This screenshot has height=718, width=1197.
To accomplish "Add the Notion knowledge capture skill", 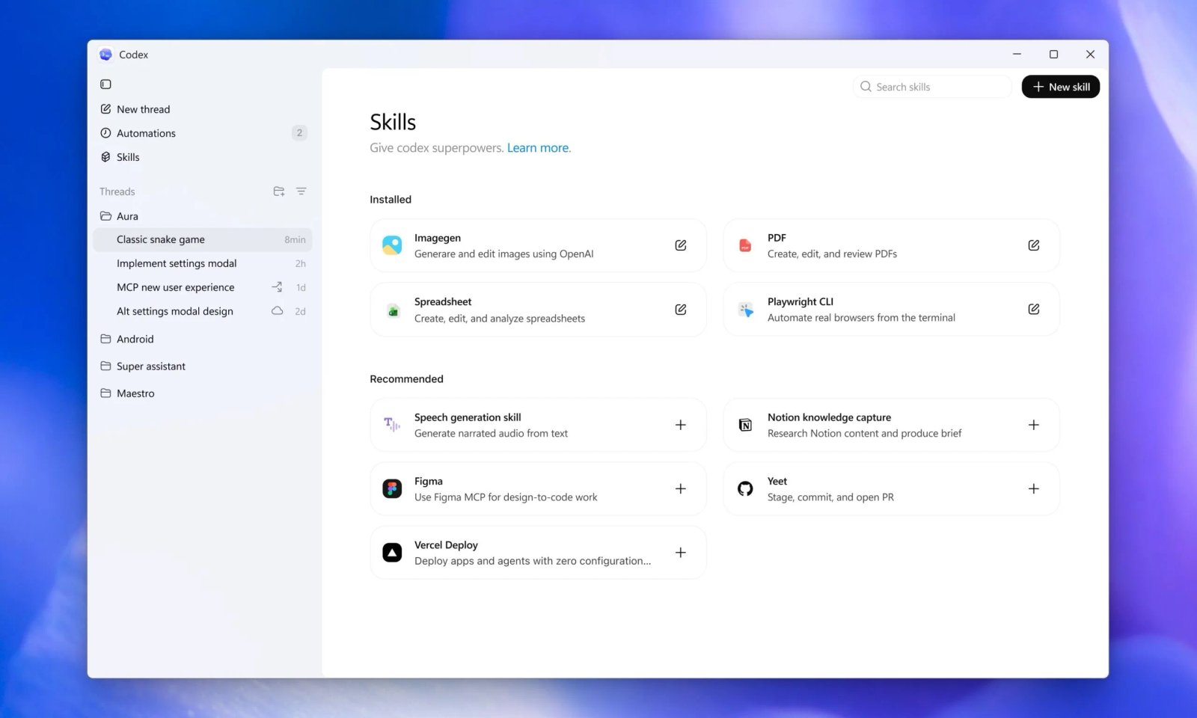I will tap(1033, 425).
